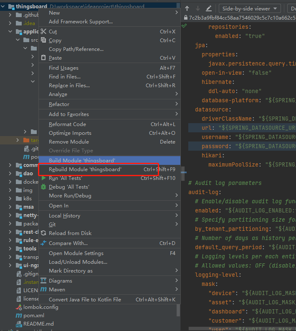Open the Refactor submenu
296x331 pixels.
(109, 104)
